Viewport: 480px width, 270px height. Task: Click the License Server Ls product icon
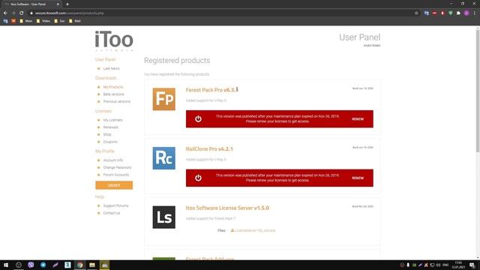(164, 217)
